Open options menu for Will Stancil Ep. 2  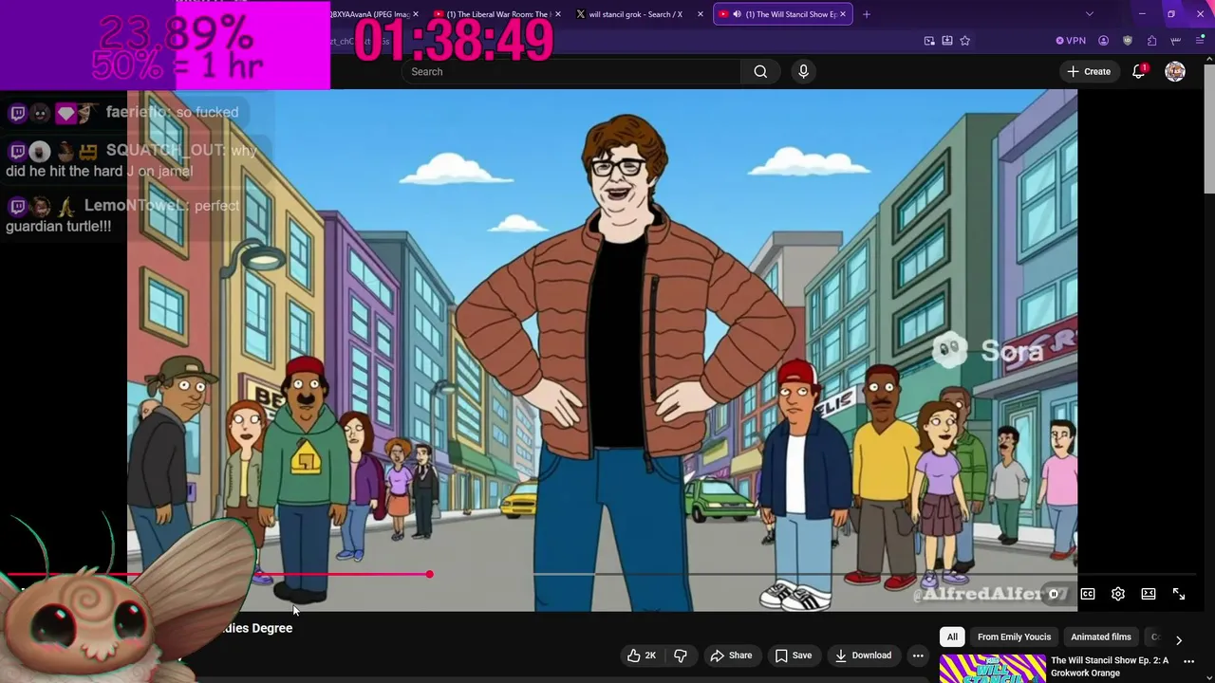point(1188,661)
